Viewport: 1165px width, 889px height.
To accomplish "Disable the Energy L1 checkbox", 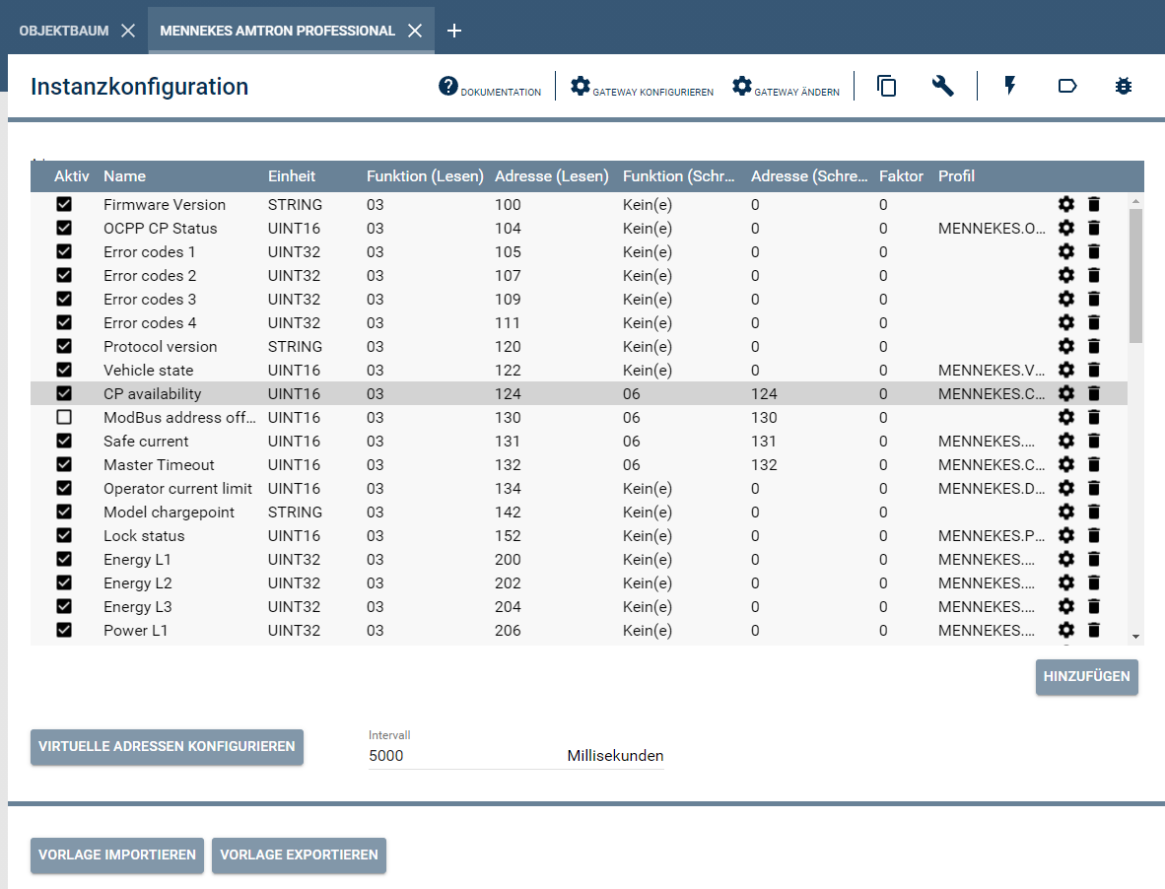I will [x=64, y=559].
